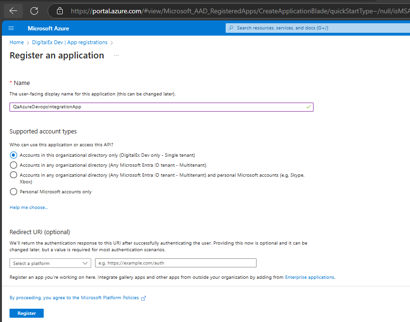Select Multitenant Entra ID accounts option
Screen dimensions: 410x322
point(13,165)
